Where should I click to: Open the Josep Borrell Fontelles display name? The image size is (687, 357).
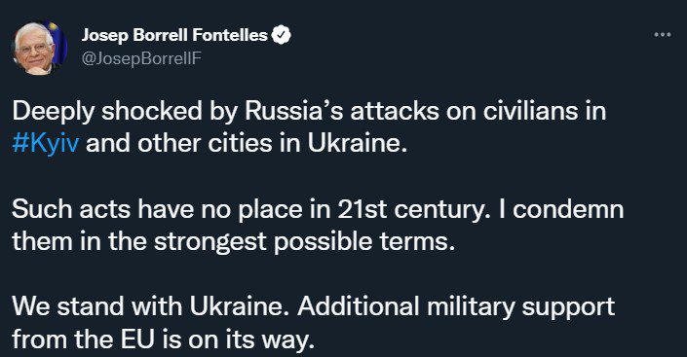174,35
